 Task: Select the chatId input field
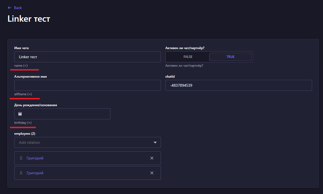pyautogui.click(x=239, y=85)
